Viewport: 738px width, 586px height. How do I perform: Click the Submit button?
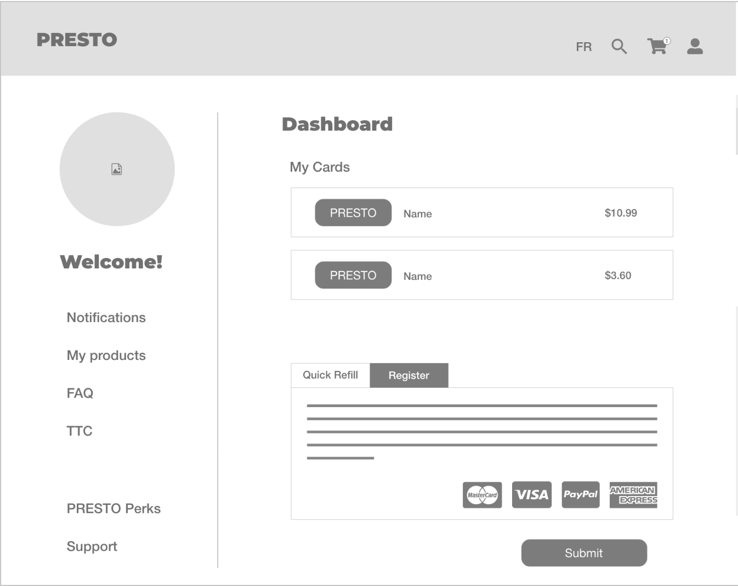(x=584, y=553)
